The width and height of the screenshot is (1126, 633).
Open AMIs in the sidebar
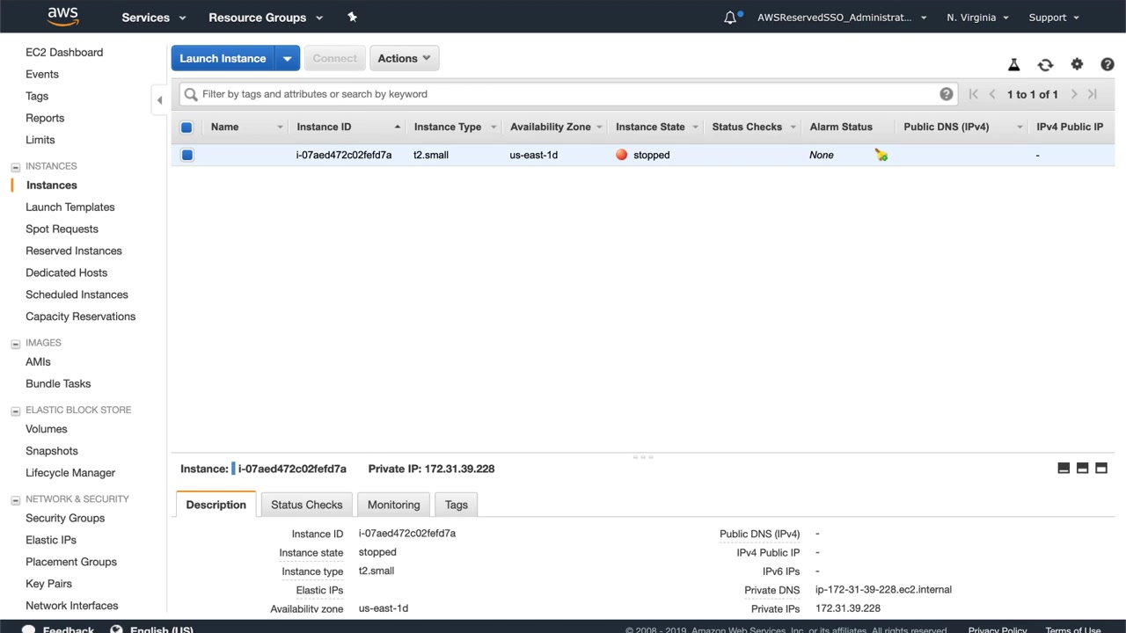(38, 362)
